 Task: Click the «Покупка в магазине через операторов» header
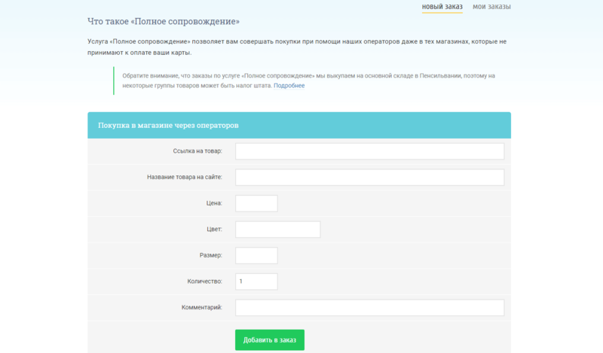[168, 125]
